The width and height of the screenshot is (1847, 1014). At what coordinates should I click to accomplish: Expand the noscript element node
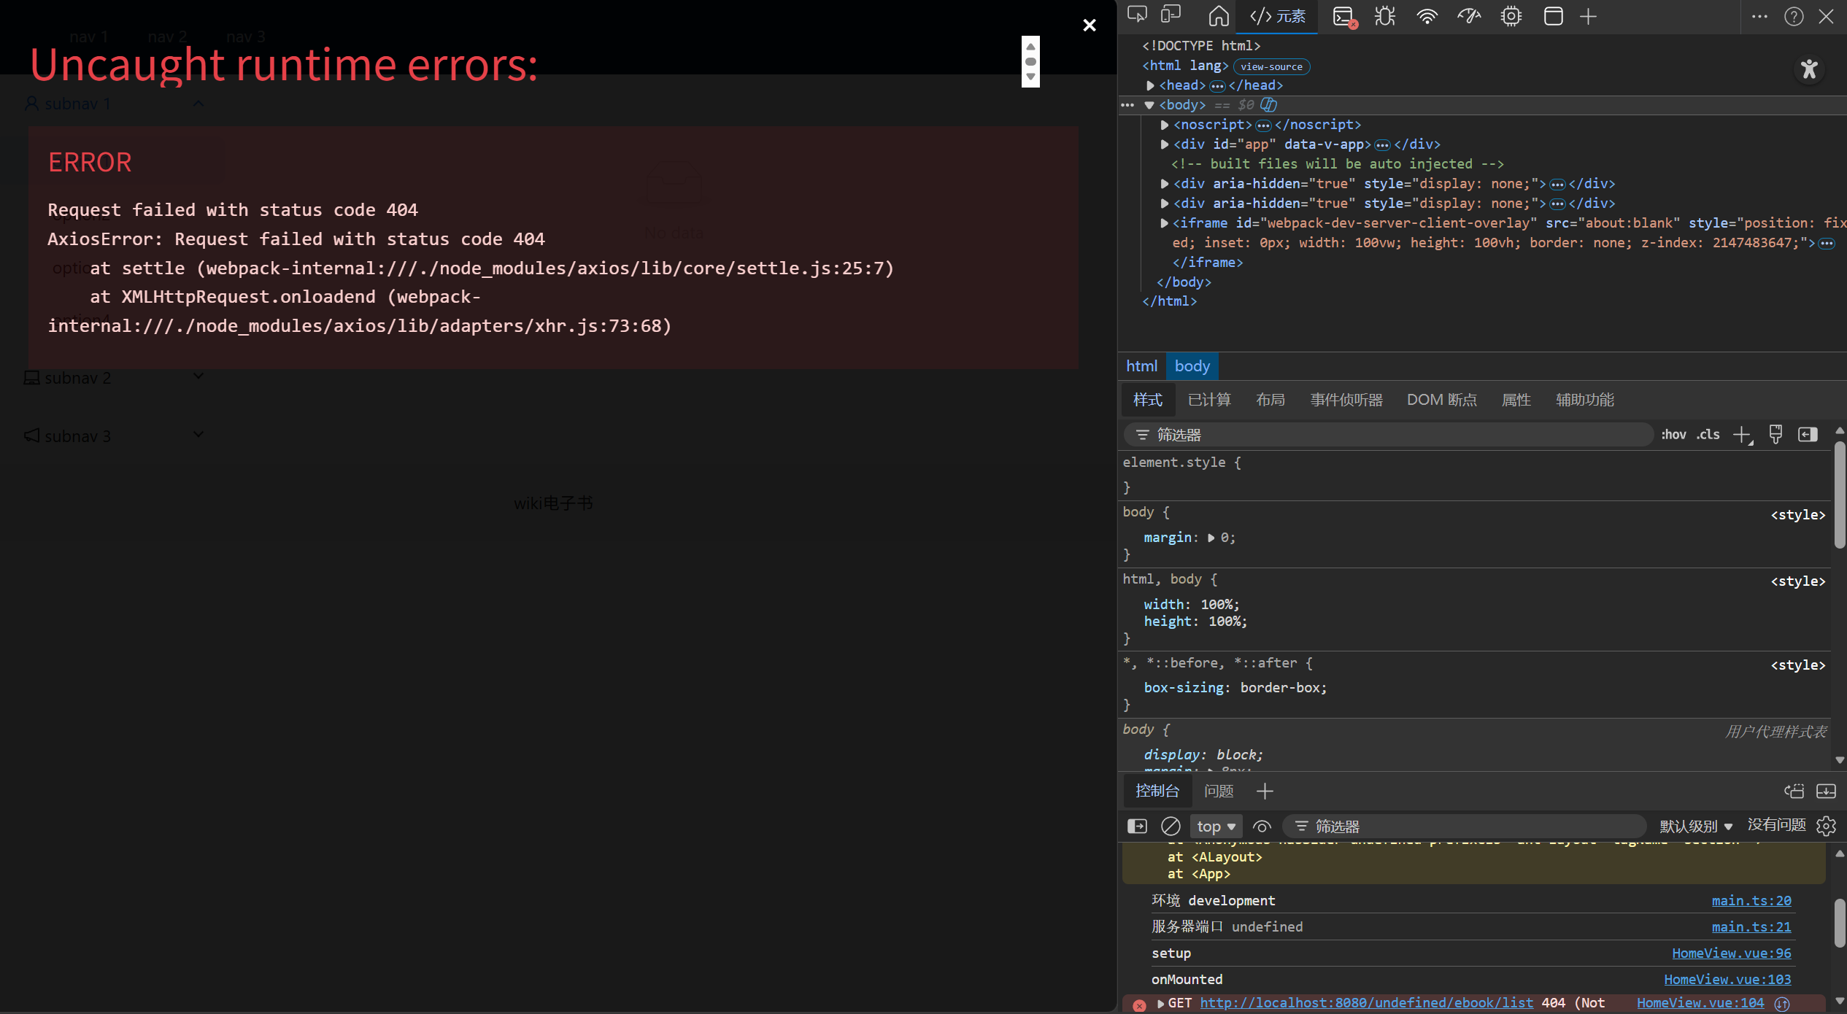tap(1165, 125)
